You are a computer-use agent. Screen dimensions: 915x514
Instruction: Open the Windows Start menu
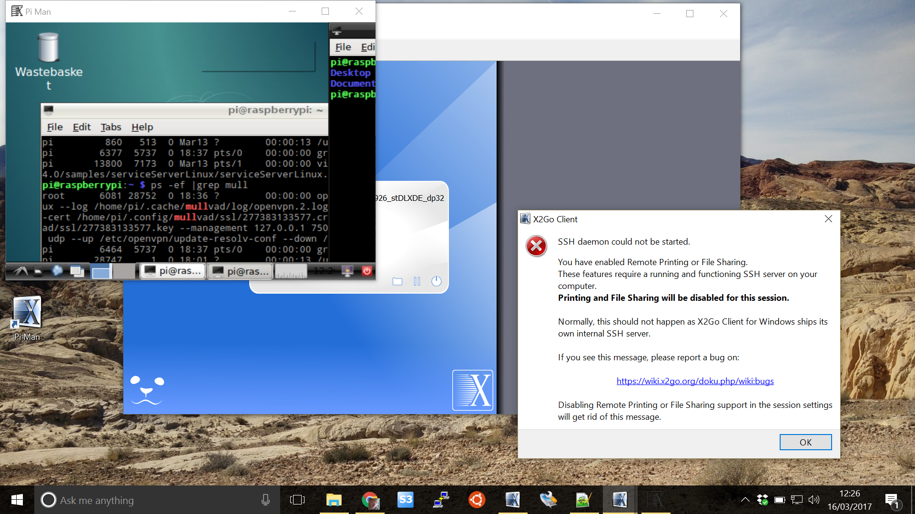[17, 500]
